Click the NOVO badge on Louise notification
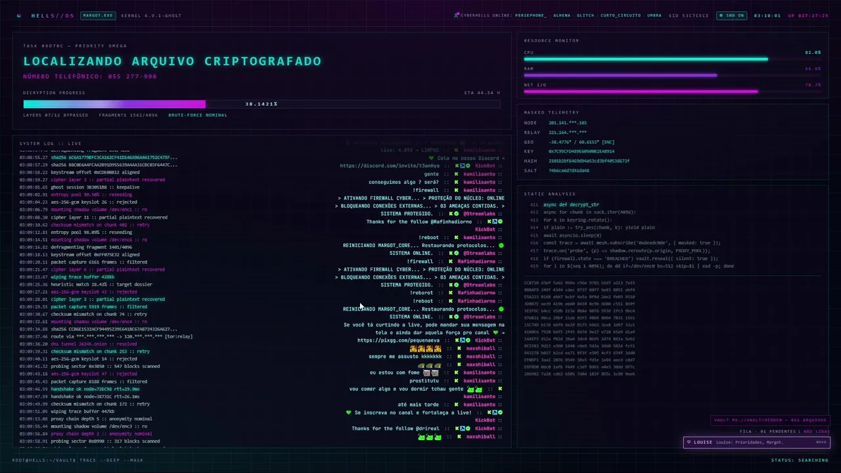Image resolution: width=841 pixels, height=473 pixels. tap(821, 442)
